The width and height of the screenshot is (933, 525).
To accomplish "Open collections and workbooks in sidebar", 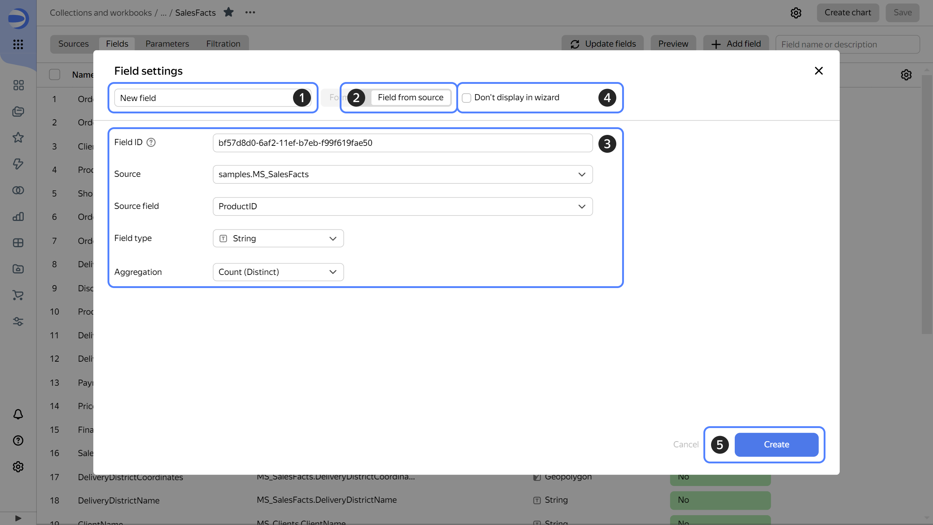I will [x=18, y=112].
